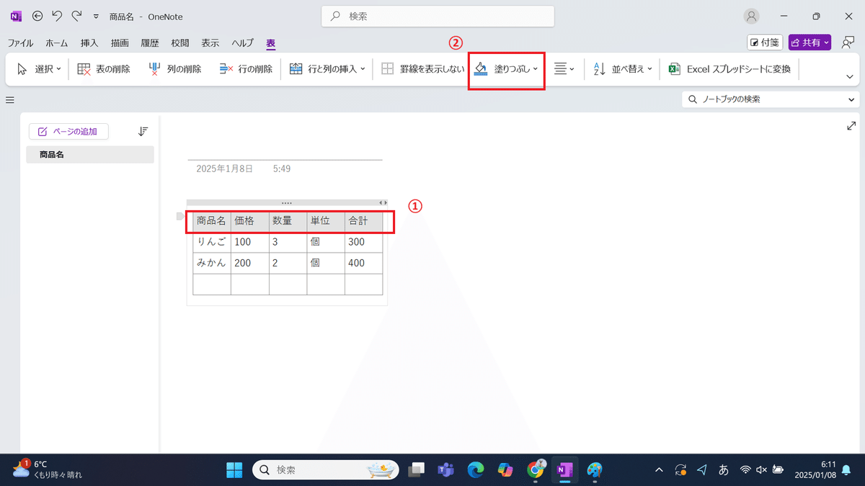Click 表の削除 to delete the table

tap(104, 69)
